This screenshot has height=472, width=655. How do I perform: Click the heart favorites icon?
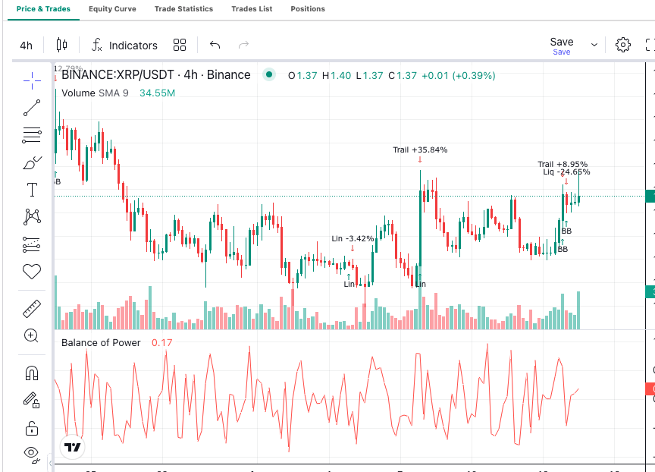[32, 272]
